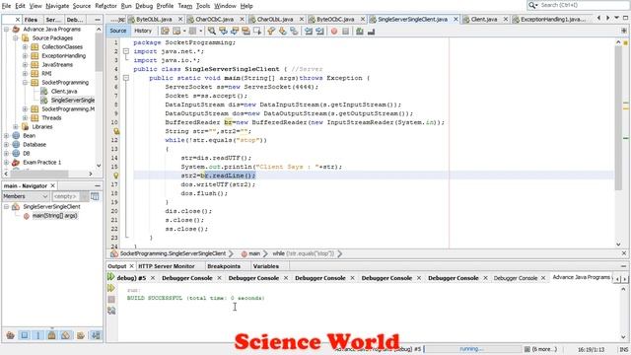Click the Find Previous Occurrence toolbar icon

tap(223, 31)
